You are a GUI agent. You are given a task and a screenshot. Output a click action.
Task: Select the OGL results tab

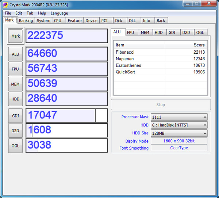[200, 32]
